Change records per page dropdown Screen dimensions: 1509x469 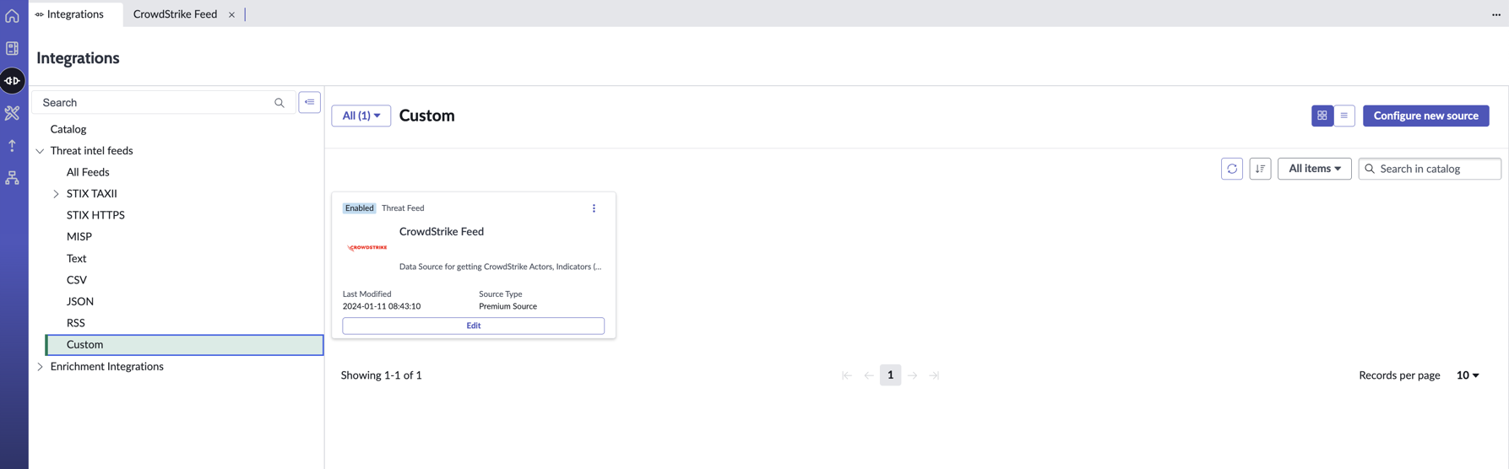coord(1468,375)
